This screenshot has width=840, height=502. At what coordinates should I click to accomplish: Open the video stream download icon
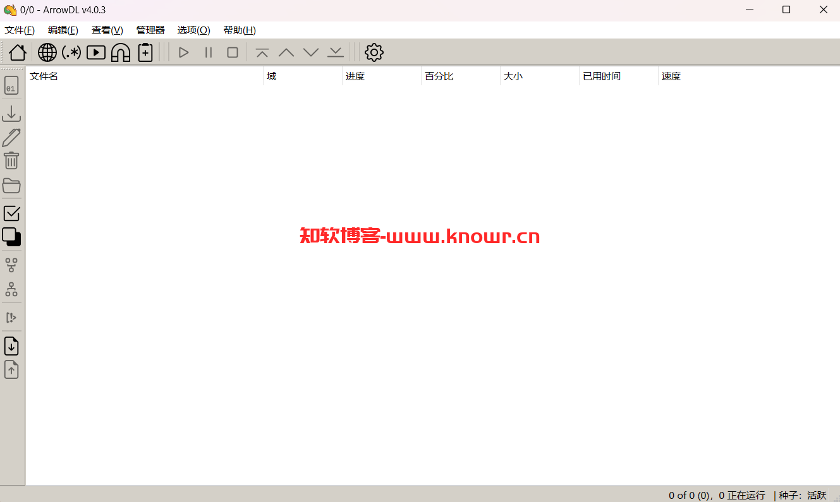pos(96,52)
